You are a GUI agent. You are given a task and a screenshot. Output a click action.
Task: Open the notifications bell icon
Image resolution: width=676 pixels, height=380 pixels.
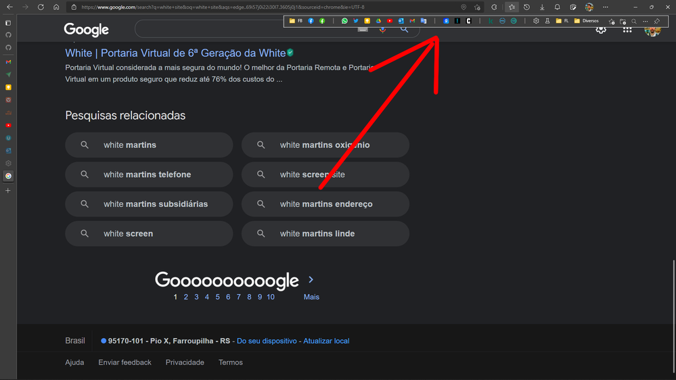558,7
